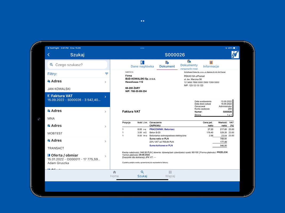Screen dimensions: 285x213
Task: Click the filter lines icon beside Filtry
Action: [106, 74]
